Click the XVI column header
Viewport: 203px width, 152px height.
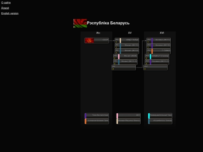[162, 33]
